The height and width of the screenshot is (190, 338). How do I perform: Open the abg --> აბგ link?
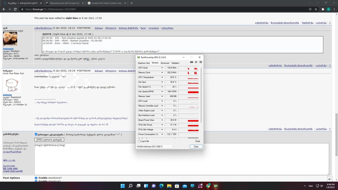[x=9, y=160]
